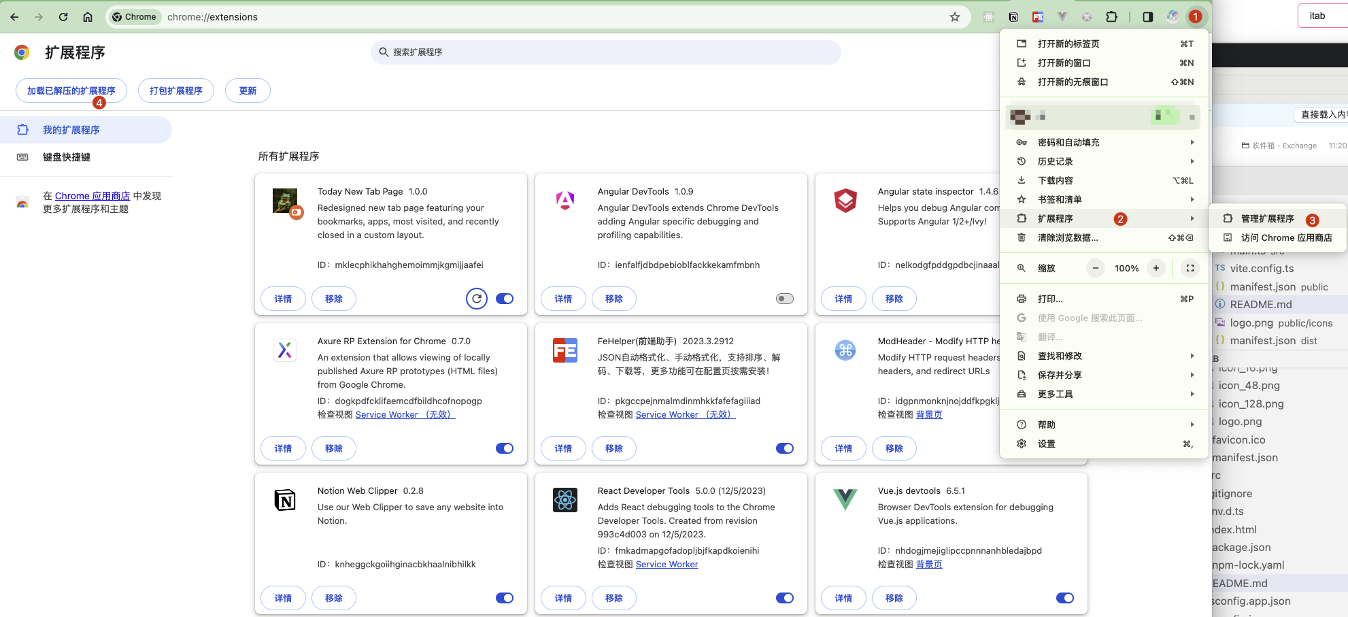Reload the chrome://extensions page
This screenshot has width=1348, height=617.
(63, 17)
